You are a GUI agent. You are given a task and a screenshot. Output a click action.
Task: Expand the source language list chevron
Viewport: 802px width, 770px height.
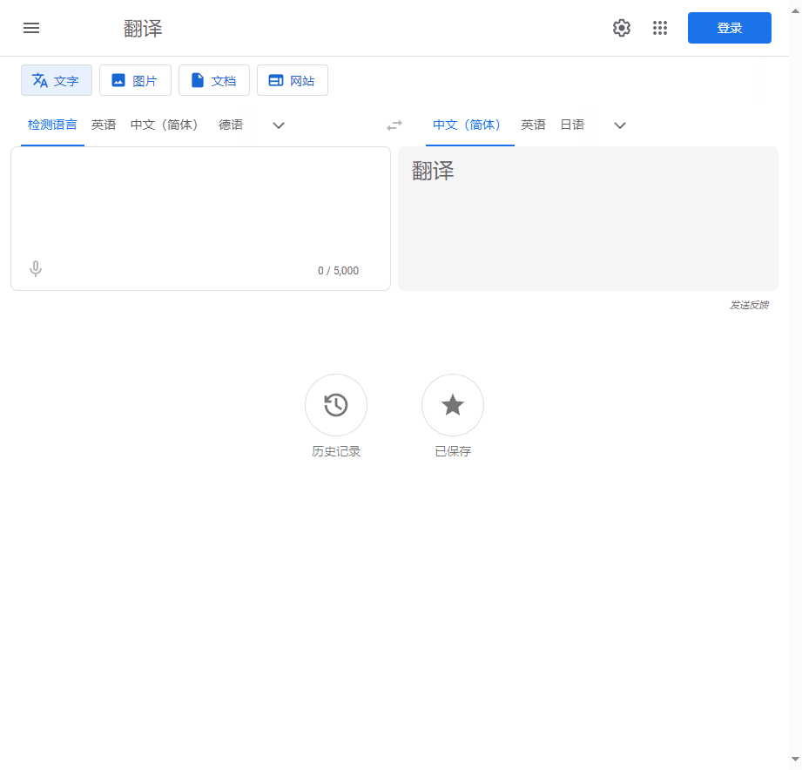[279, 125]
